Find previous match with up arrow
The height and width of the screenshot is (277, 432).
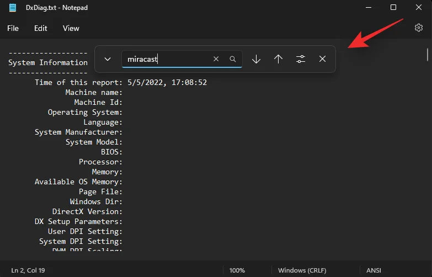tap(278, 59)
